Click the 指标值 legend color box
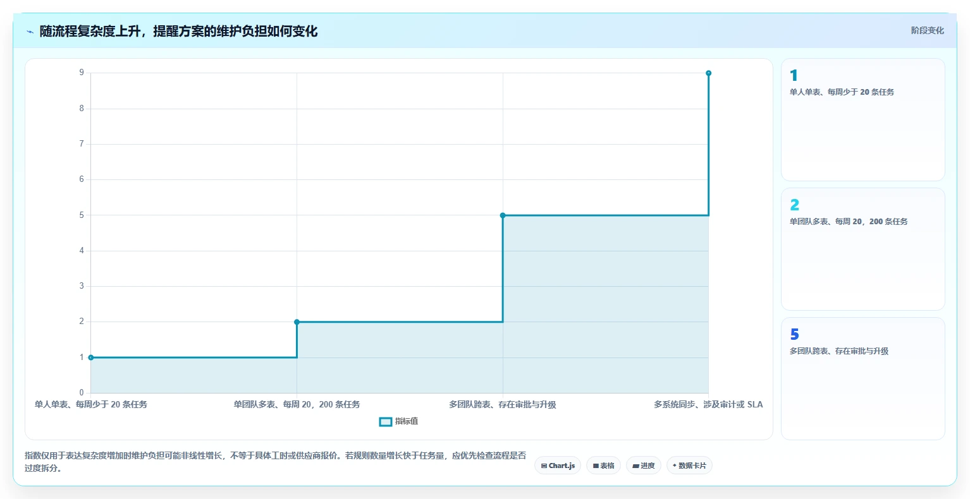970x499 pixels. 386,422
